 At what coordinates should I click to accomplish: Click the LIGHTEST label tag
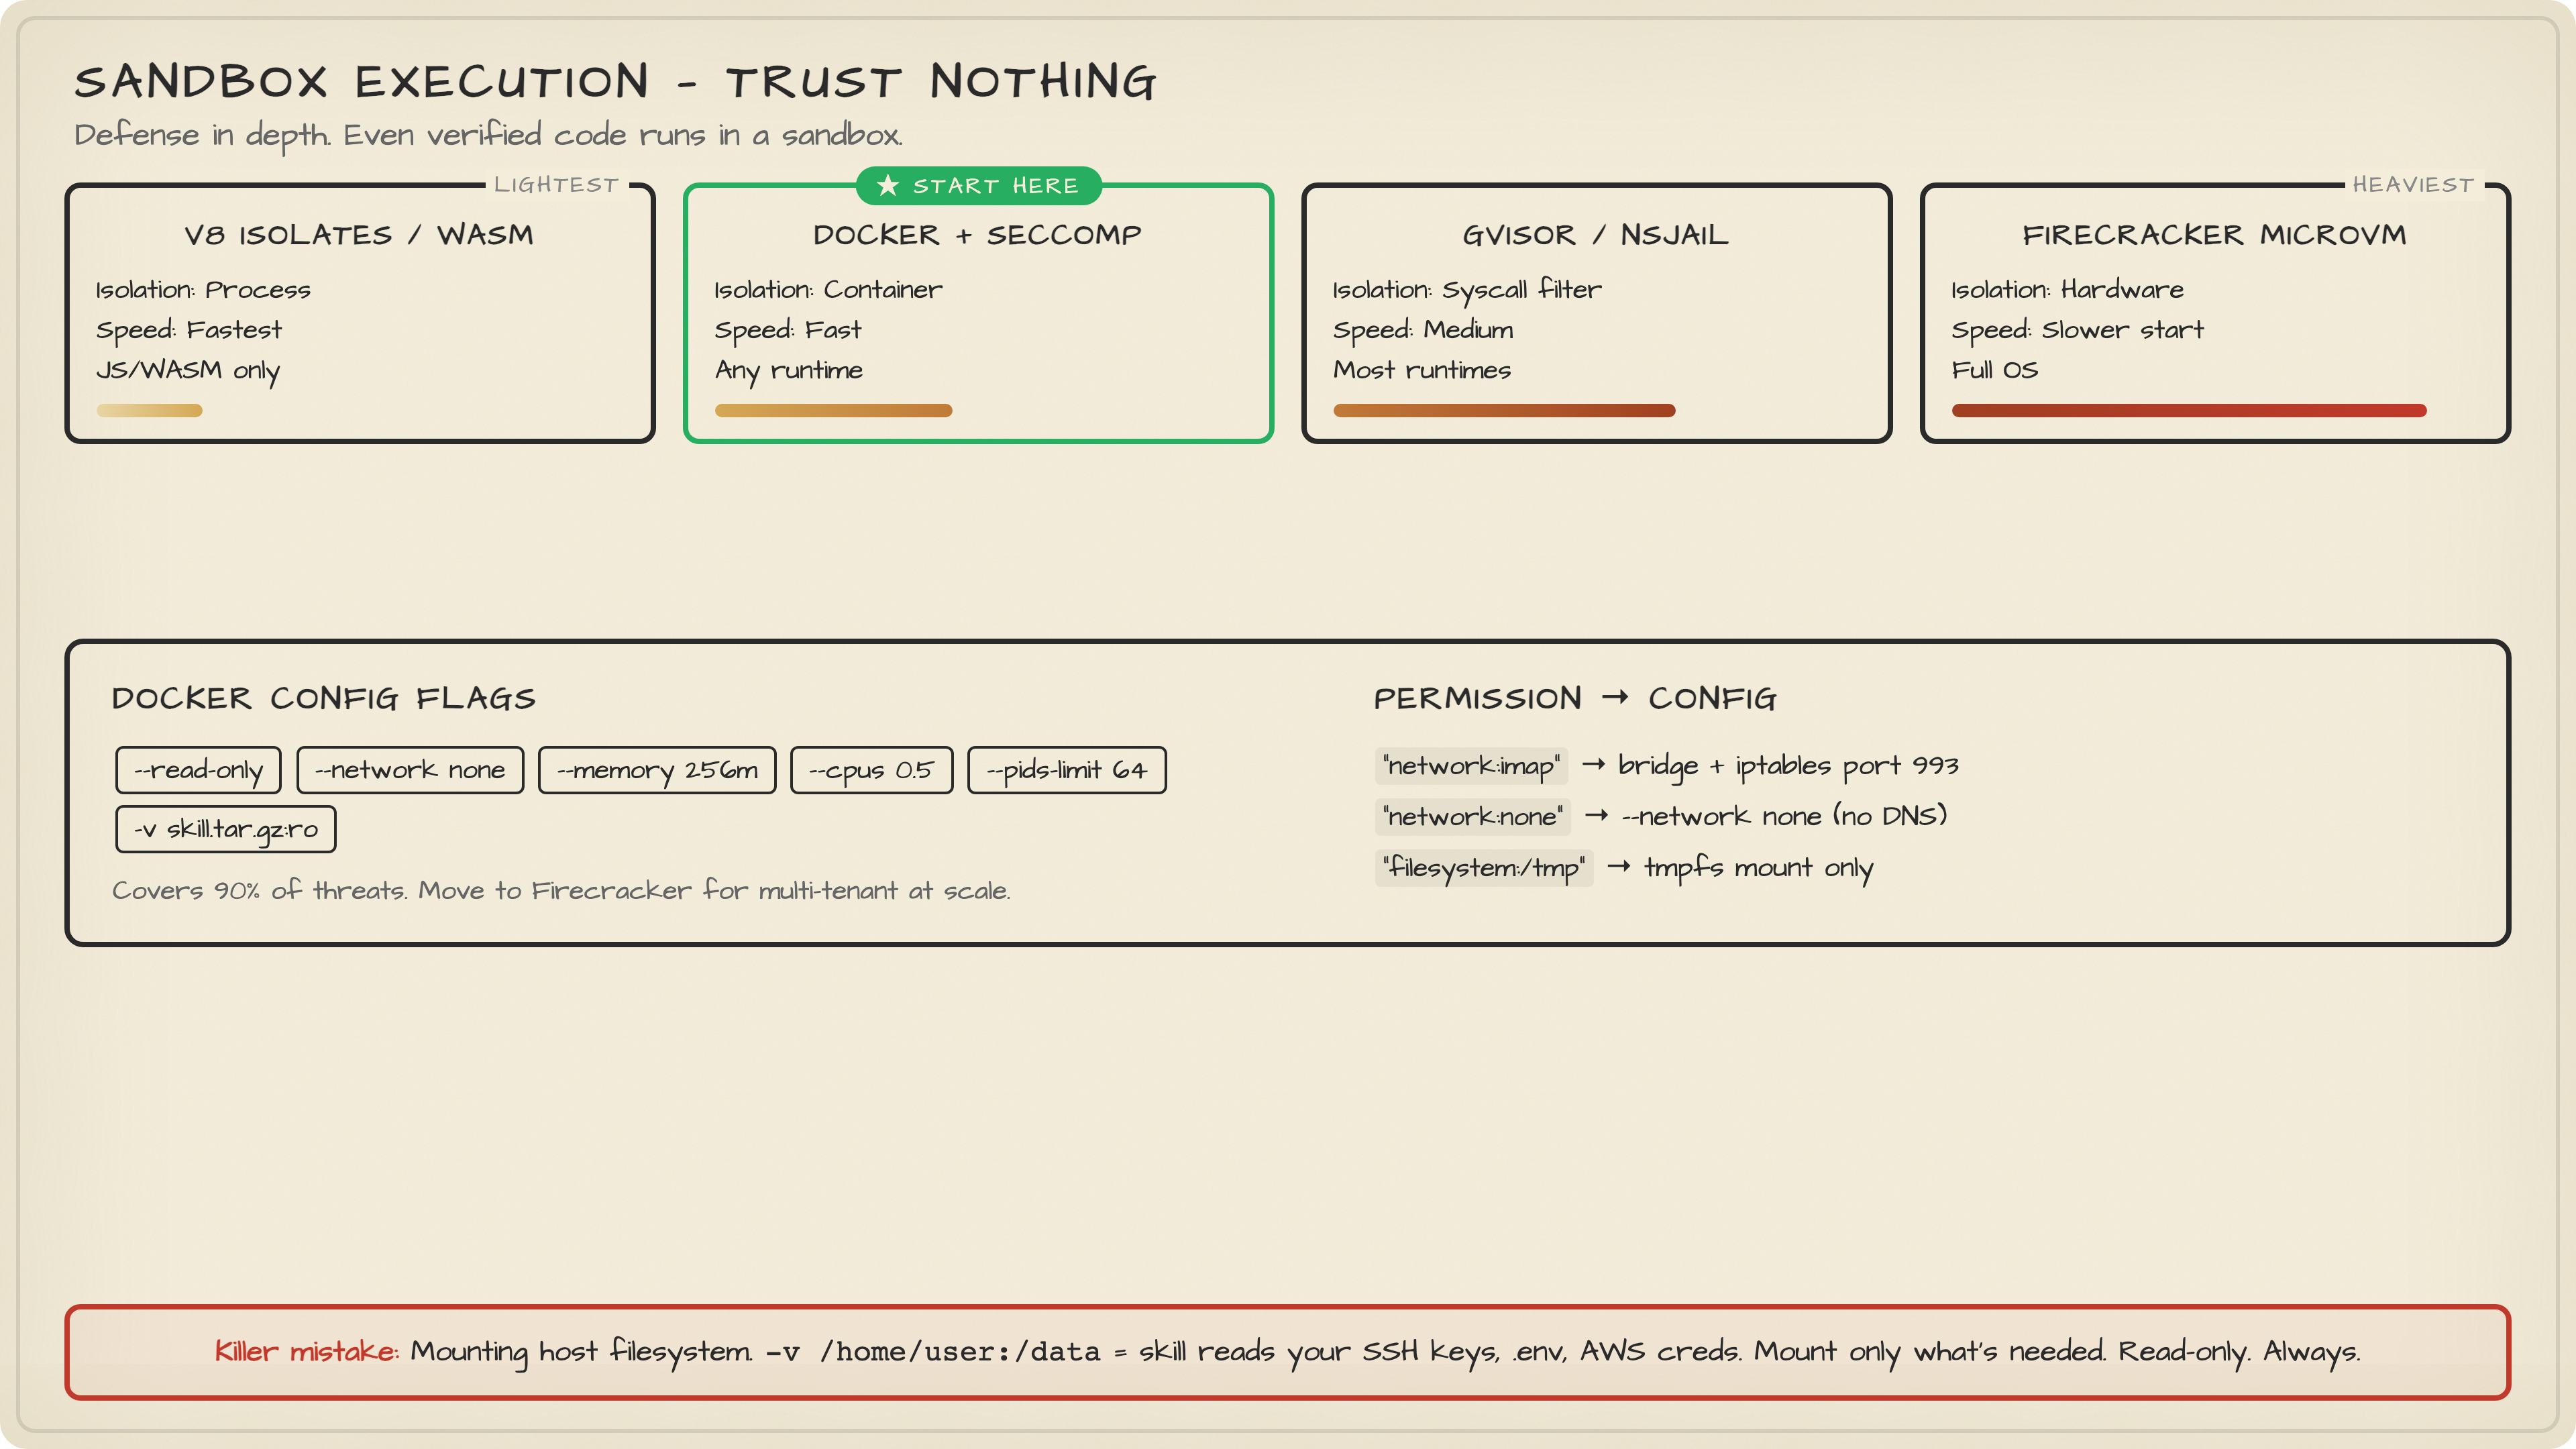click(556, 185)
